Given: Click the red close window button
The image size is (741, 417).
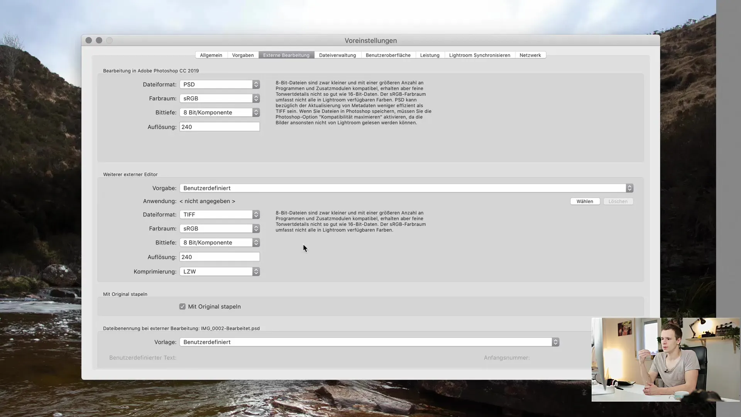Looking at the screenshot, I should tap(89, 41).
